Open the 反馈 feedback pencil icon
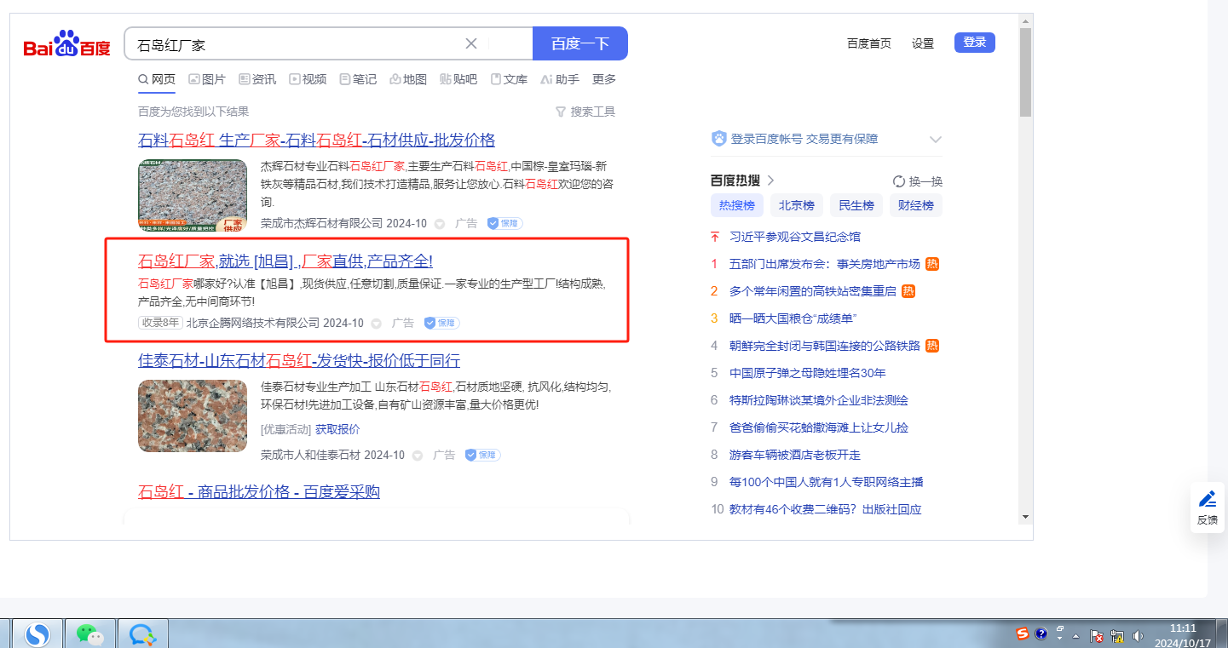The width and height of the screenshot is (1228, 648). (x=1207, y=499)
